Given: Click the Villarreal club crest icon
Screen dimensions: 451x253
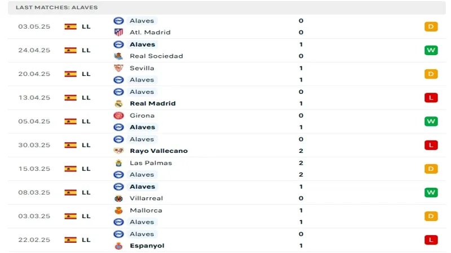Looking at the screenshot, I should (x=118, y=198).
